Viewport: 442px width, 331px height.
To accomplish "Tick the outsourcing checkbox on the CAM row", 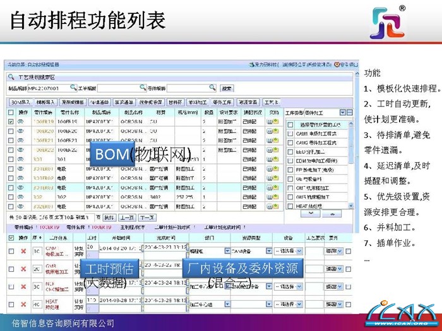I will pyautogui.click(x=349, y=251).
